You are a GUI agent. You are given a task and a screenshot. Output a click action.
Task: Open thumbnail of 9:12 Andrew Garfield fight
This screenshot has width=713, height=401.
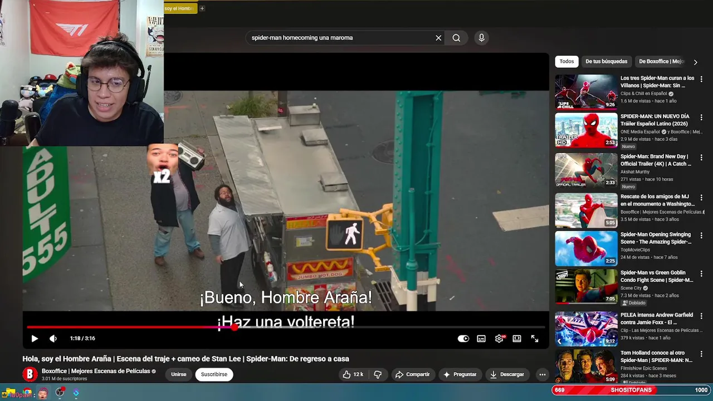[x=586, y=328]
